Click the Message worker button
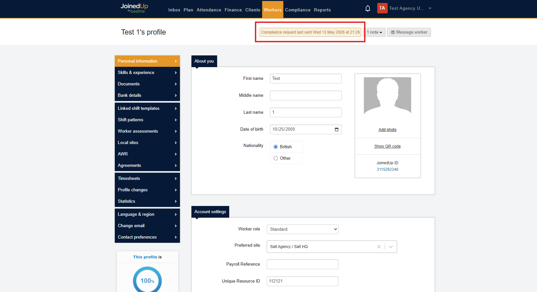The image size is (537, 292). click(409, 32)
